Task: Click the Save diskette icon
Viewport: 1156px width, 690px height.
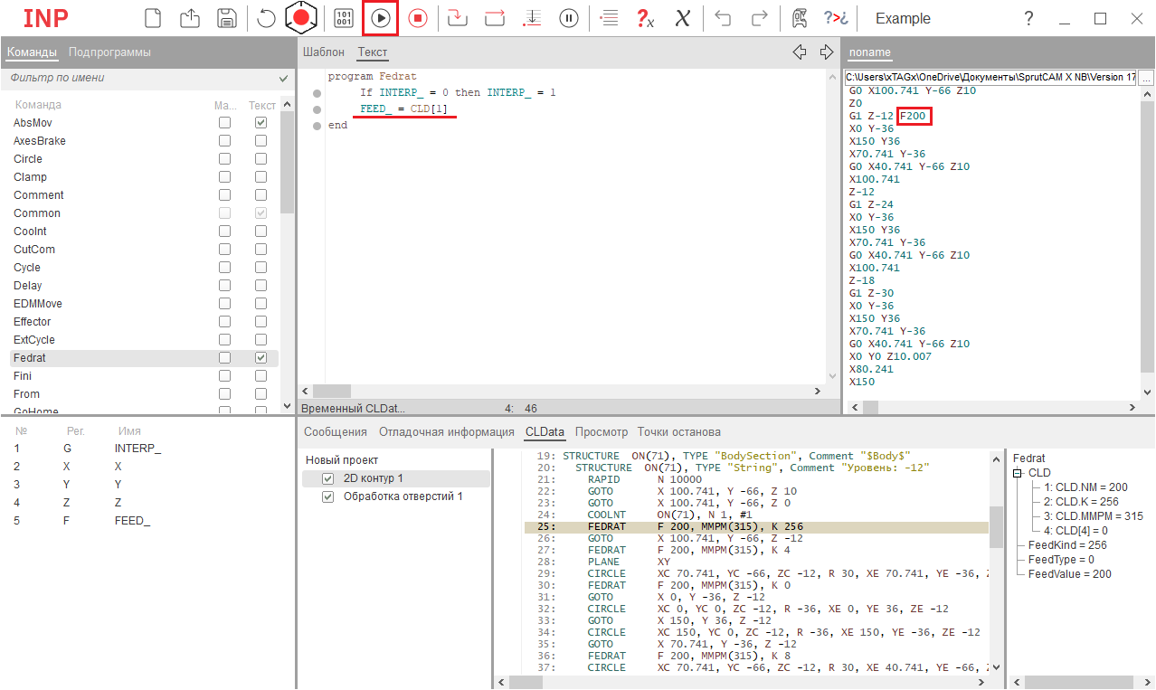Action: tap(227, 18)
